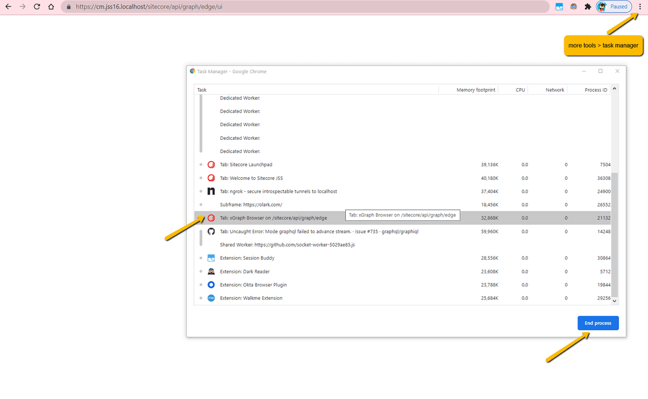Open the browser home page icon
648x399 pixels.
(x=51, y=7)
